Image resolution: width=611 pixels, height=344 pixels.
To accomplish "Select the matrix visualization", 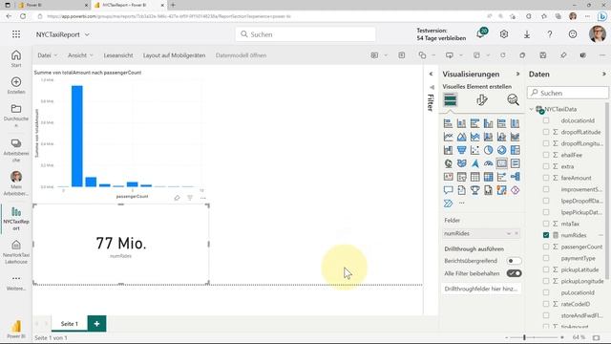I will click(x=488, y=177).
